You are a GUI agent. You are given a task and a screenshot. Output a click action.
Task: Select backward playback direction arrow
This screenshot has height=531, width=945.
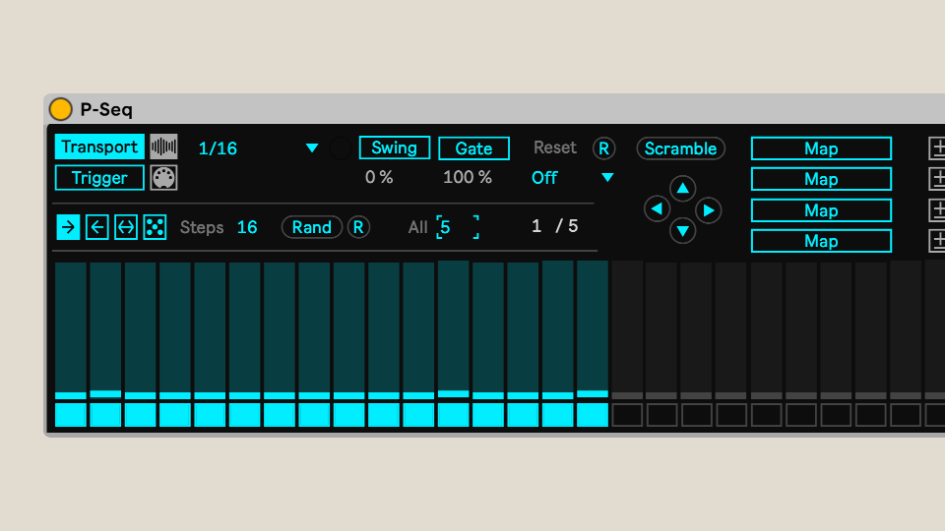click(96, 227)
